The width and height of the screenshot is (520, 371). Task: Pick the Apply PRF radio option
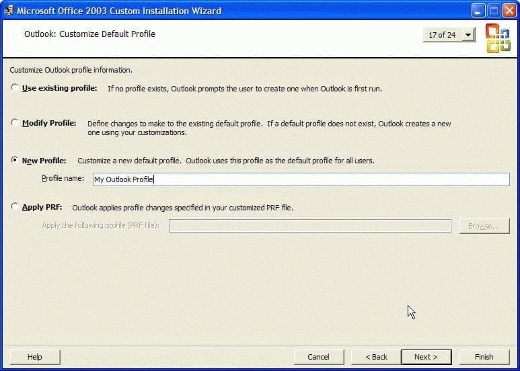click(14, 207)
